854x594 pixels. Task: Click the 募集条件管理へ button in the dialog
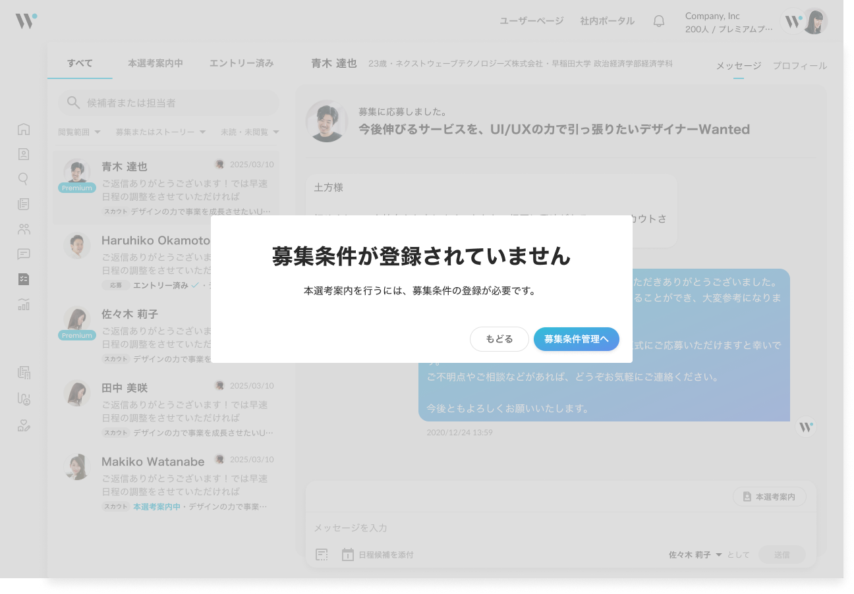click(577, 338)
